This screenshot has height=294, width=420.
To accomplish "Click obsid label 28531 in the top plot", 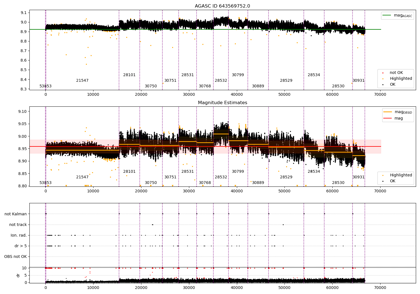I will [x=188, y=75].
